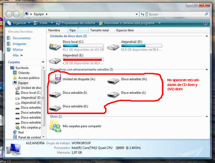The width and height of the screenshot is (215, 163).
Task: Open the address bar history dropdown
Action: (136, 14)
